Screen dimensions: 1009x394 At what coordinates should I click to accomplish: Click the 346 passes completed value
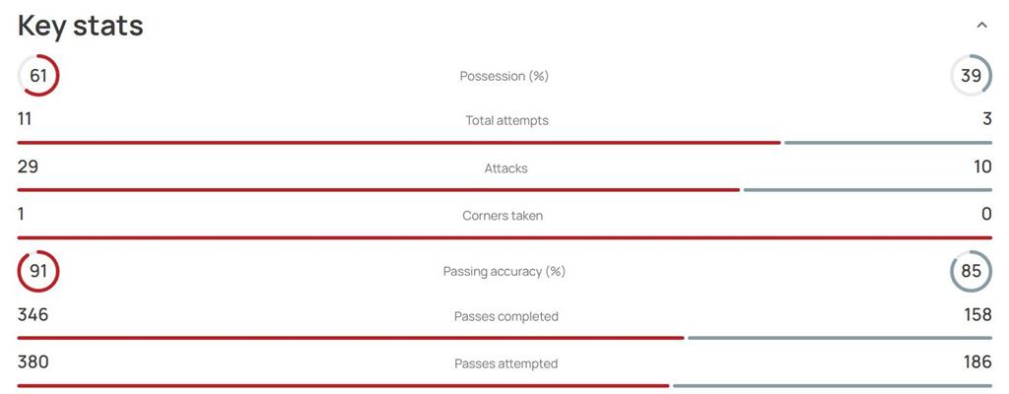coord(33,315)
